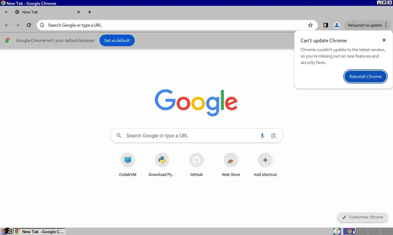Click the Google G icon in the address bar
This screenshot has height=235, width=393.
click(42, 25)
